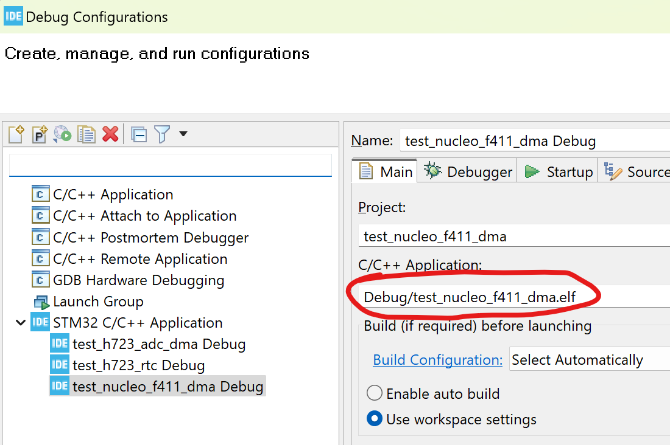
Task: Switch to the Debugger tab
Action: click(468, 171)
